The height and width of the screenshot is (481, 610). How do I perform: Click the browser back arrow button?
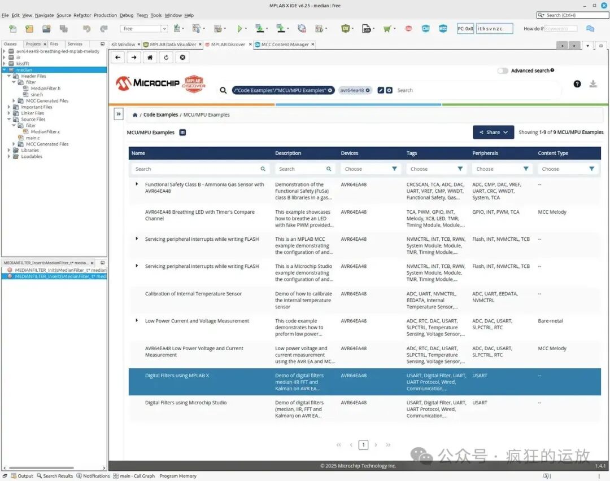[x=118, y=58]
